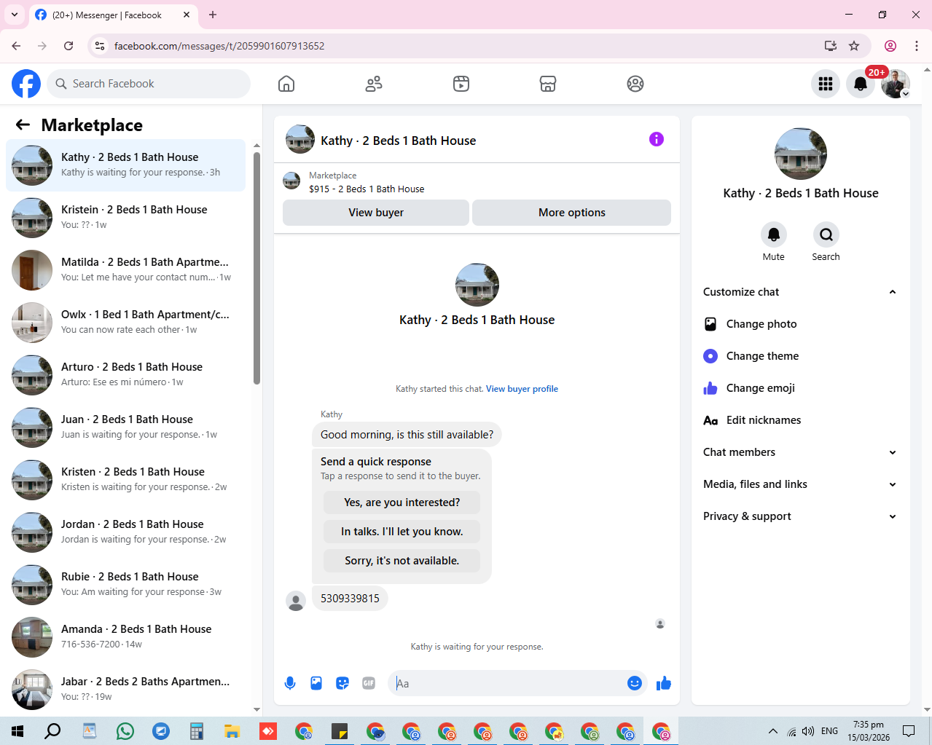Viewport: 932px width, 745px height.
Task: Open the Marketplace storefront icon
Action: coord(548,84)
